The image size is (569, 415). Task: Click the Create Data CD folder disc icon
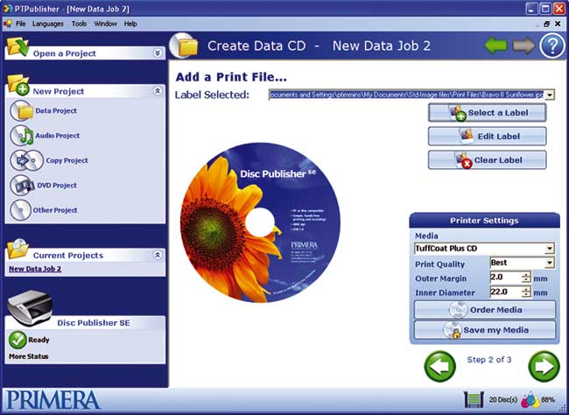(x=185, y=46)
